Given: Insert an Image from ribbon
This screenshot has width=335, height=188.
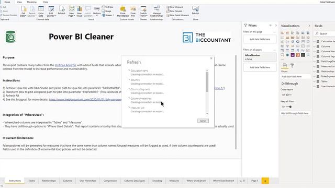Looking at the screenshot, I should (x=107, y=11).
